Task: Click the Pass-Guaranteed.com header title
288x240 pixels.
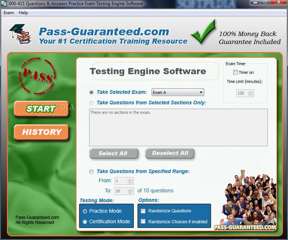Action: pos(104,32)
